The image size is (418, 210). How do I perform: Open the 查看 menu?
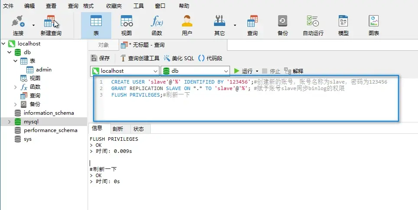click(51, 6)
